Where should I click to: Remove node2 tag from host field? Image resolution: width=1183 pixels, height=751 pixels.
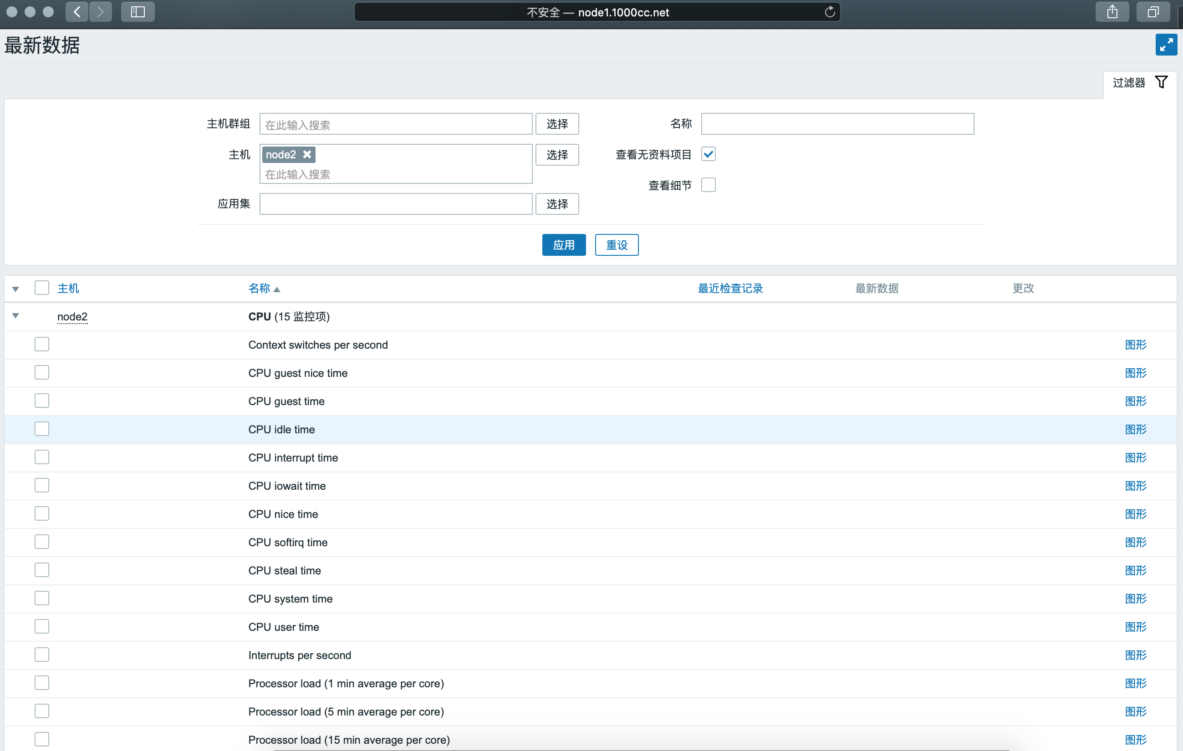click(307, 154)
